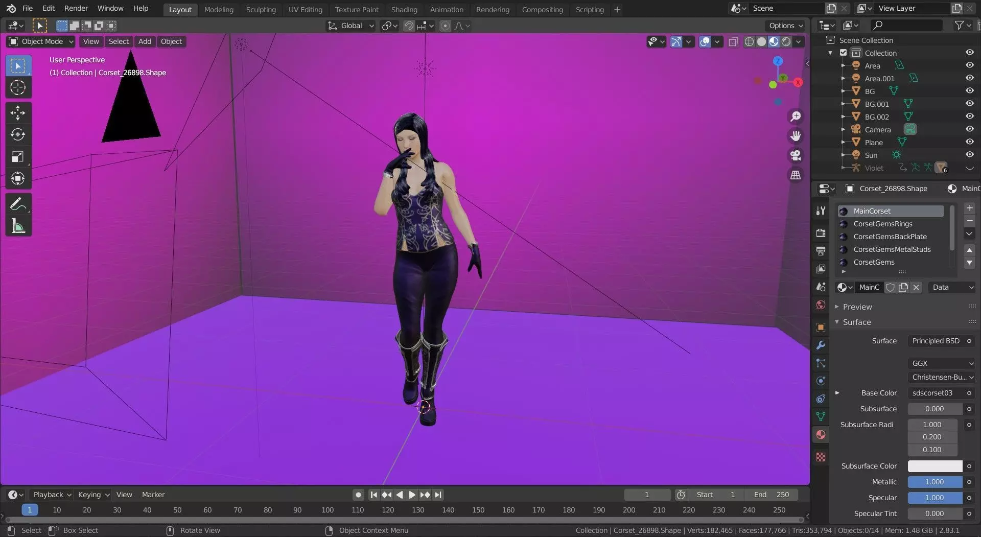Screen dimensions: 981x537
Task: Add a new material slot with plus
Action: point(969,208)
